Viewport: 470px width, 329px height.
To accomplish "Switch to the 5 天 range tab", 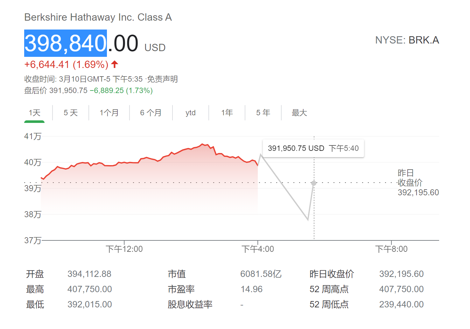I will pos(71,113).
